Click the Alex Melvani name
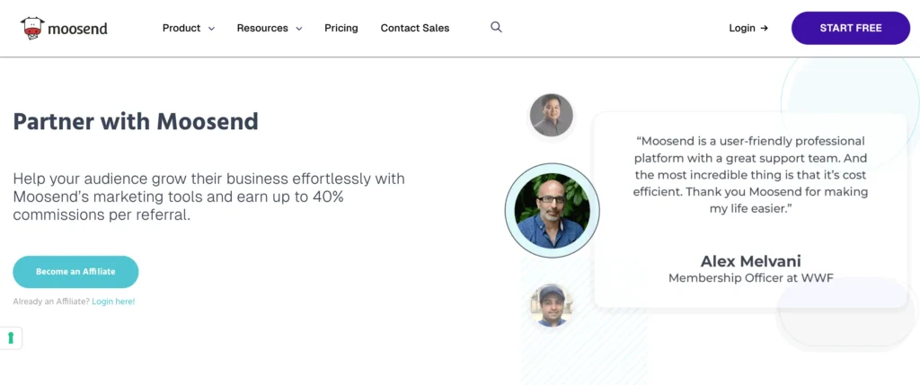 (x=750, y=261)
